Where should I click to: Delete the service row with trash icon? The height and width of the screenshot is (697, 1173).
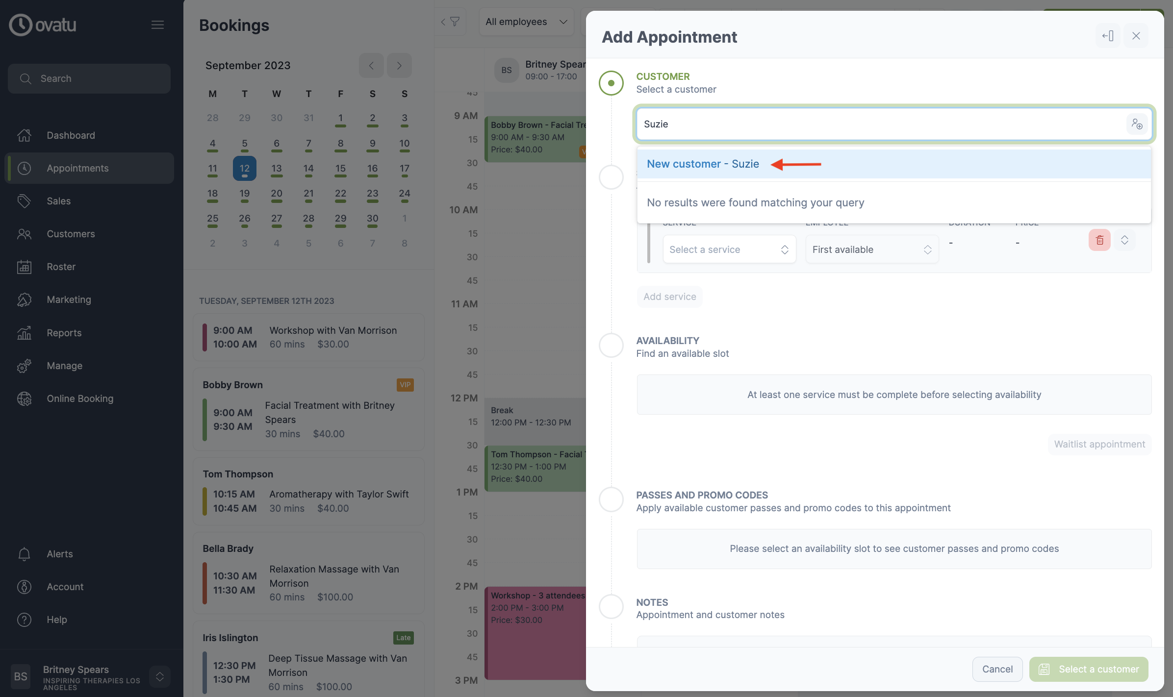tap(1099, 240)
